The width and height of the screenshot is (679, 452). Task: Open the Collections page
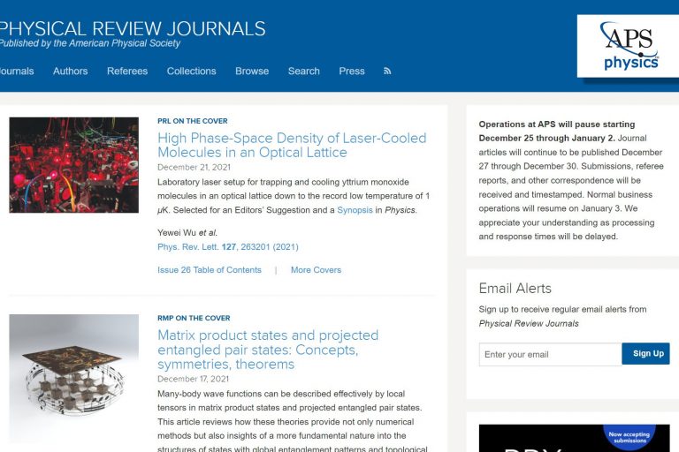pyautogui.click(x=191, y=72)
